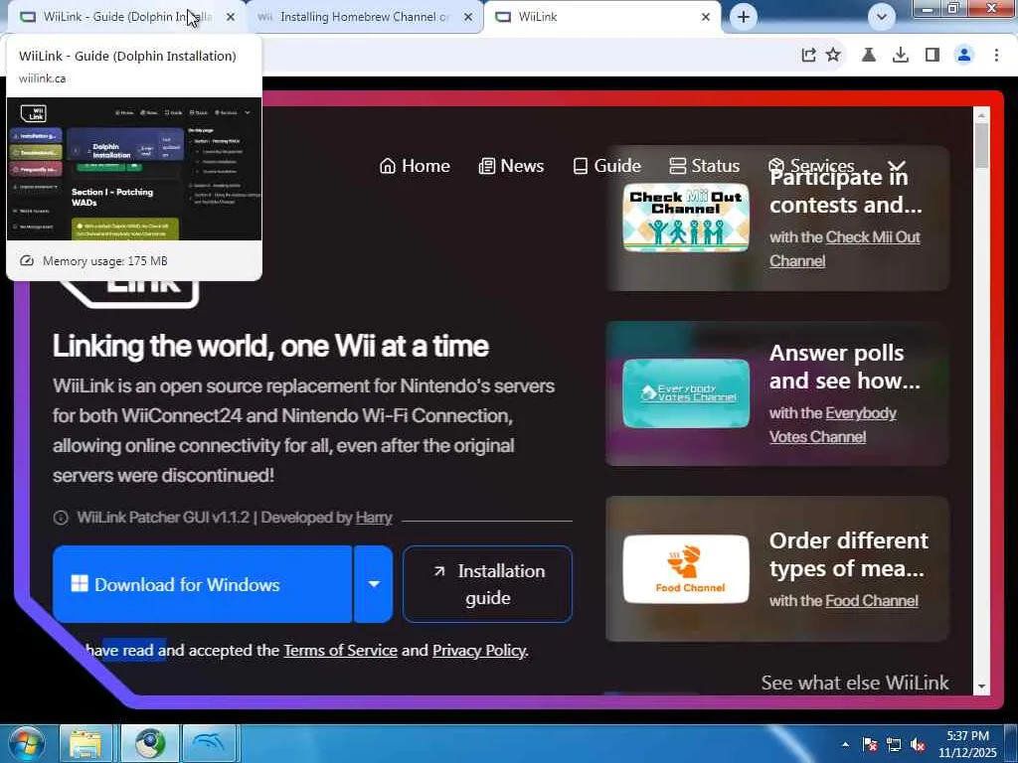The height and width of the screenshot is (763, 1018).
Task: Open the Terms of Service link
Action: click(340, 650)
